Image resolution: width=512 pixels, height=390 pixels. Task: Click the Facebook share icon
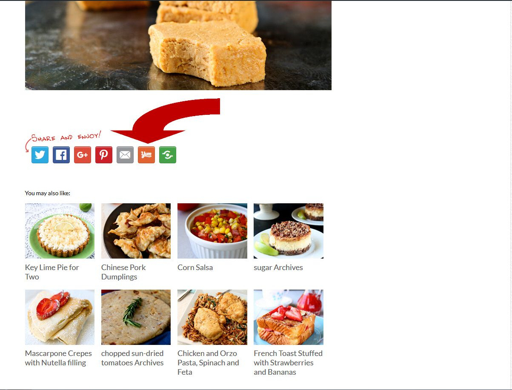point(61,155)
